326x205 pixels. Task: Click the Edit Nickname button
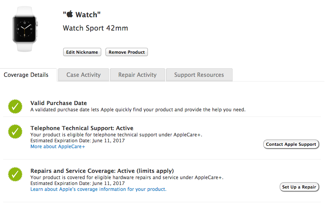(82, 52)
